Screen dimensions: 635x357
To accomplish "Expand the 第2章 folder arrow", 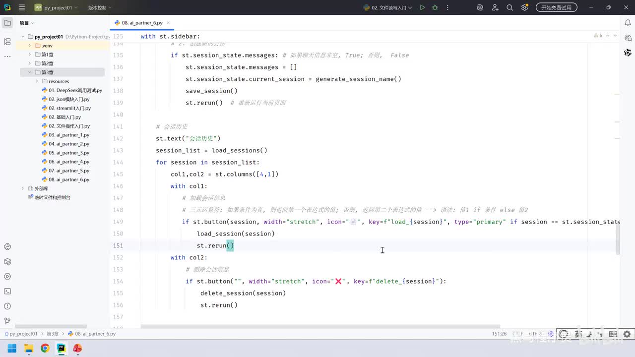I will coord(30,63).
